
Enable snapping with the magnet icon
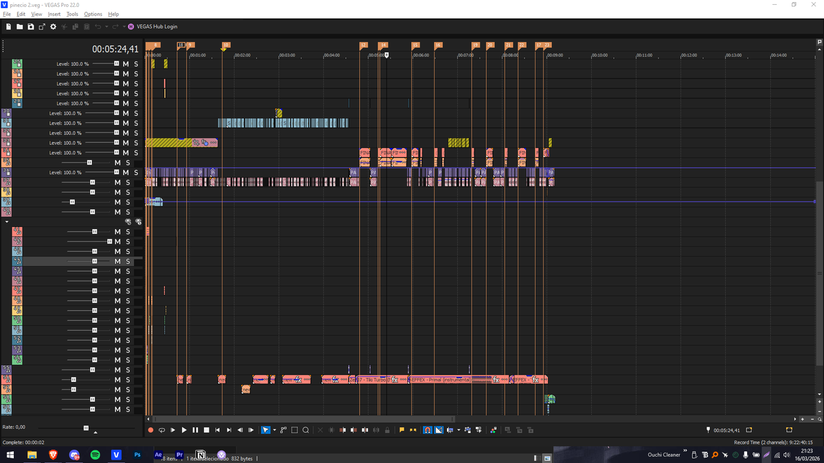[427, 430]
